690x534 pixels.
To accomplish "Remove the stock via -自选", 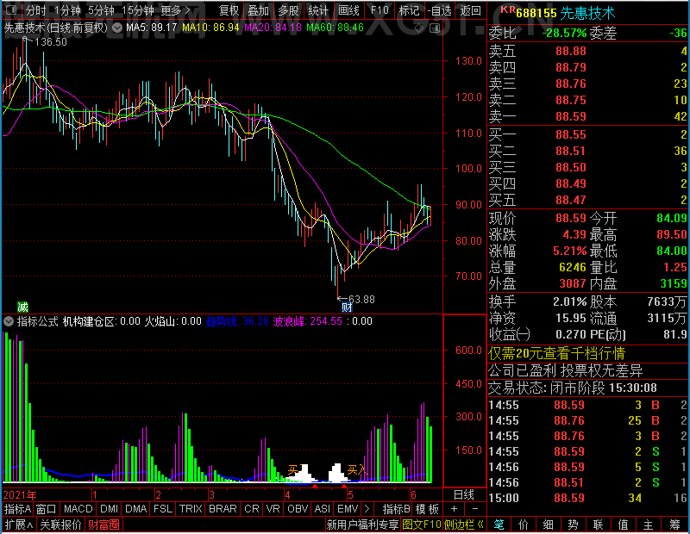I will coord(440,9).
